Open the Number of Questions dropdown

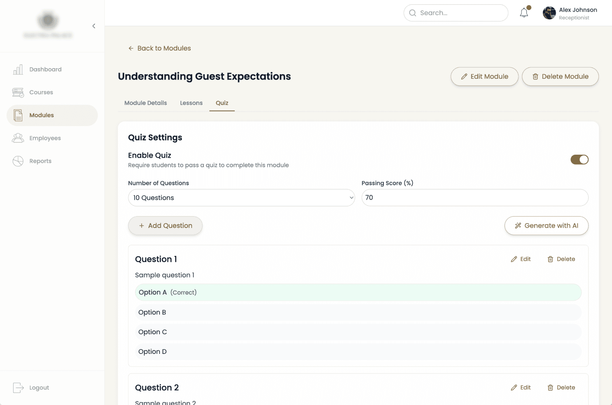coord(241,197)
